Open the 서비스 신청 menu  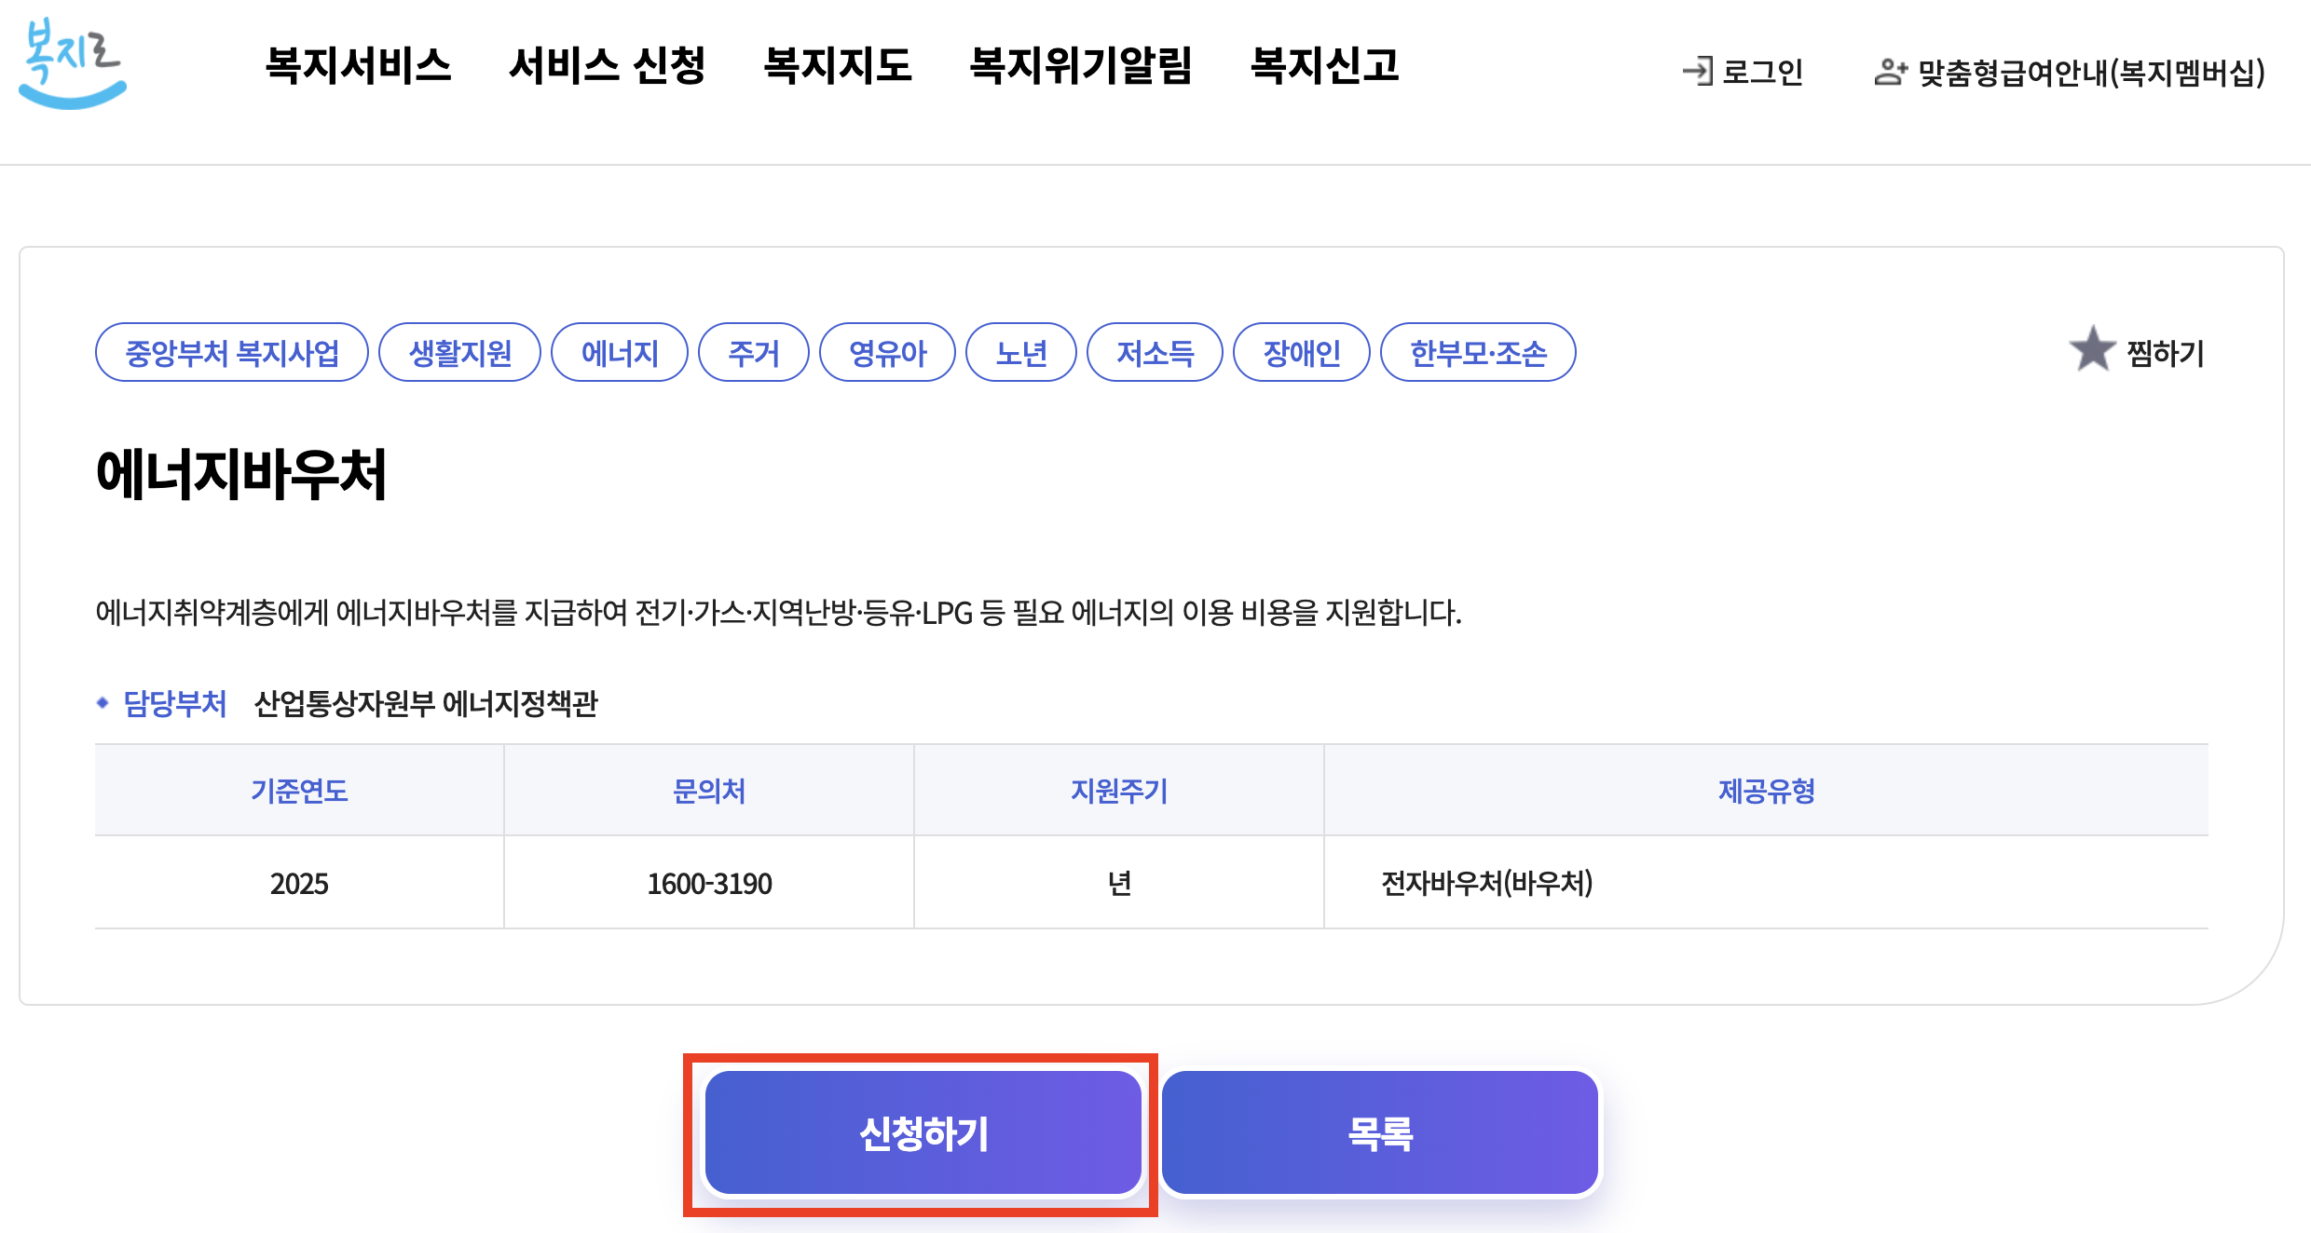pos(607,65)
